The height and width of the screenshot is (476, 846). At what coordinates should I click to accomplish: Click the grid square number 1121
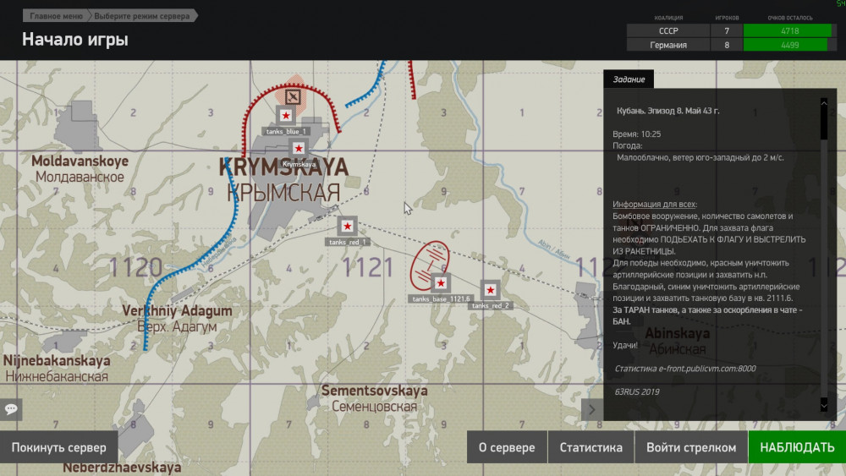pyautogui.click(x=367, y=268)
